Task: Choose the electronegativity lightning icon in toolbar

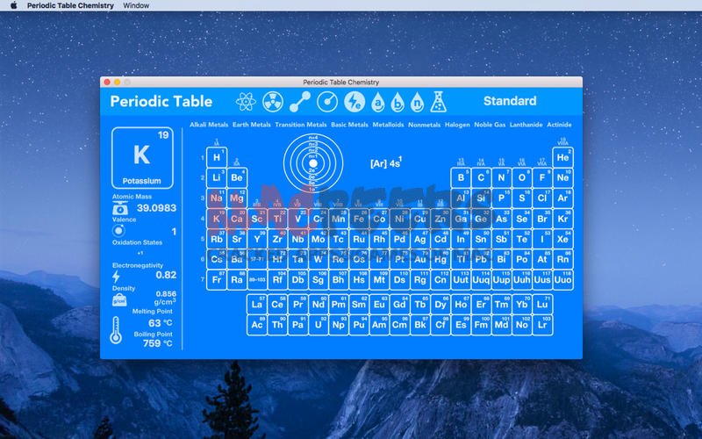Action: tap(355, 102)
